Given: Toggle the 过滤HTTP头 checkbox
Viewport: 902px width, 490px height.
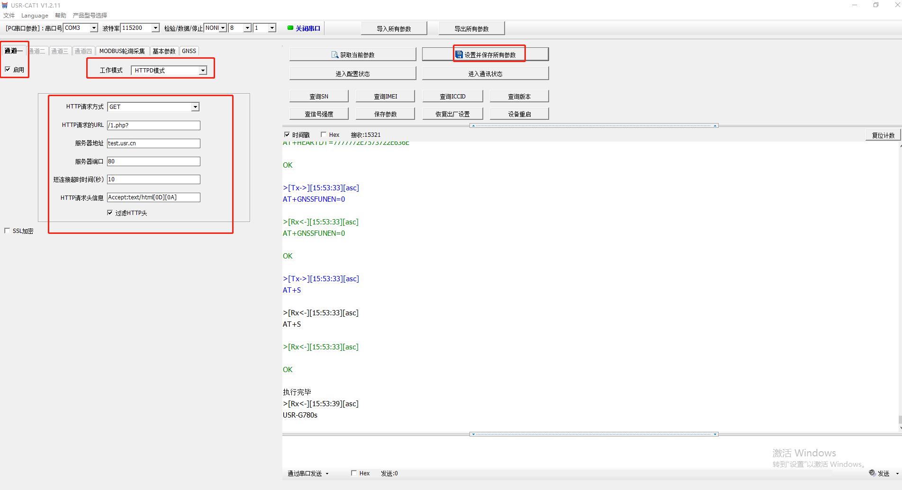Looking at the screenshot, I should coord(110,213).
